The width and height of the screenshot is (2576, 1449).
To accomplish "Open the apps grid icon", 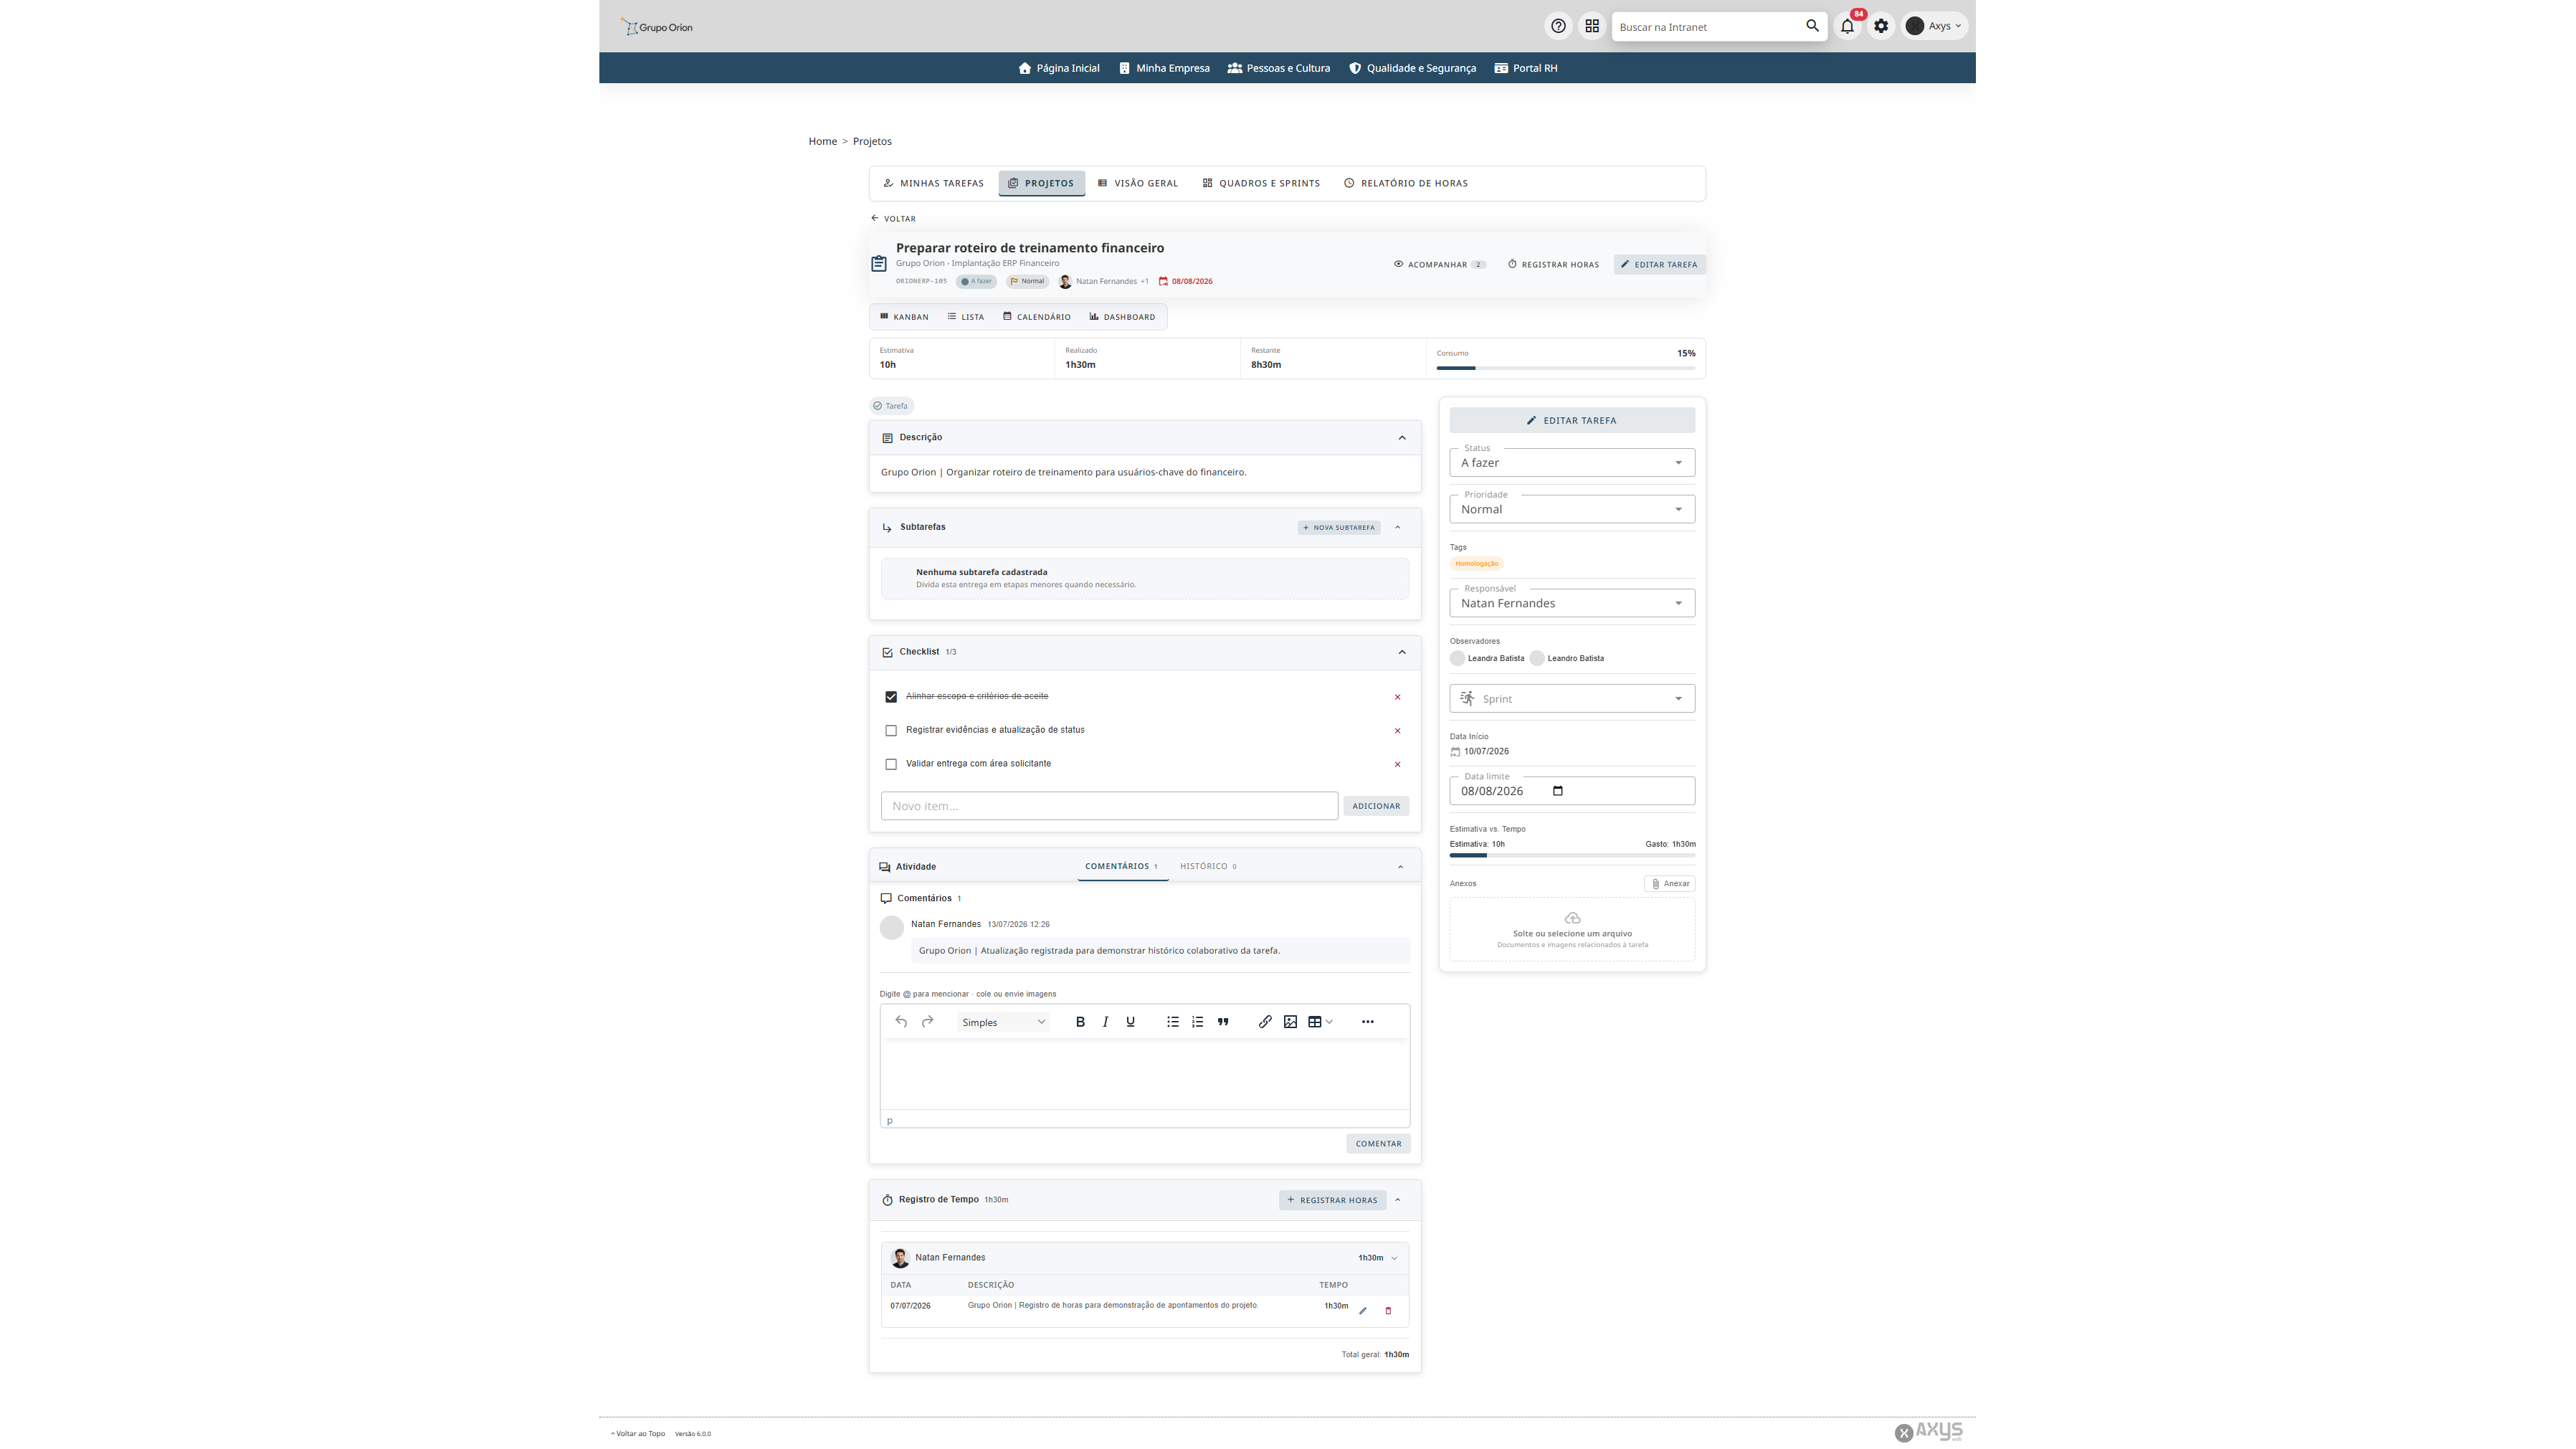I will coord(1592,26).
